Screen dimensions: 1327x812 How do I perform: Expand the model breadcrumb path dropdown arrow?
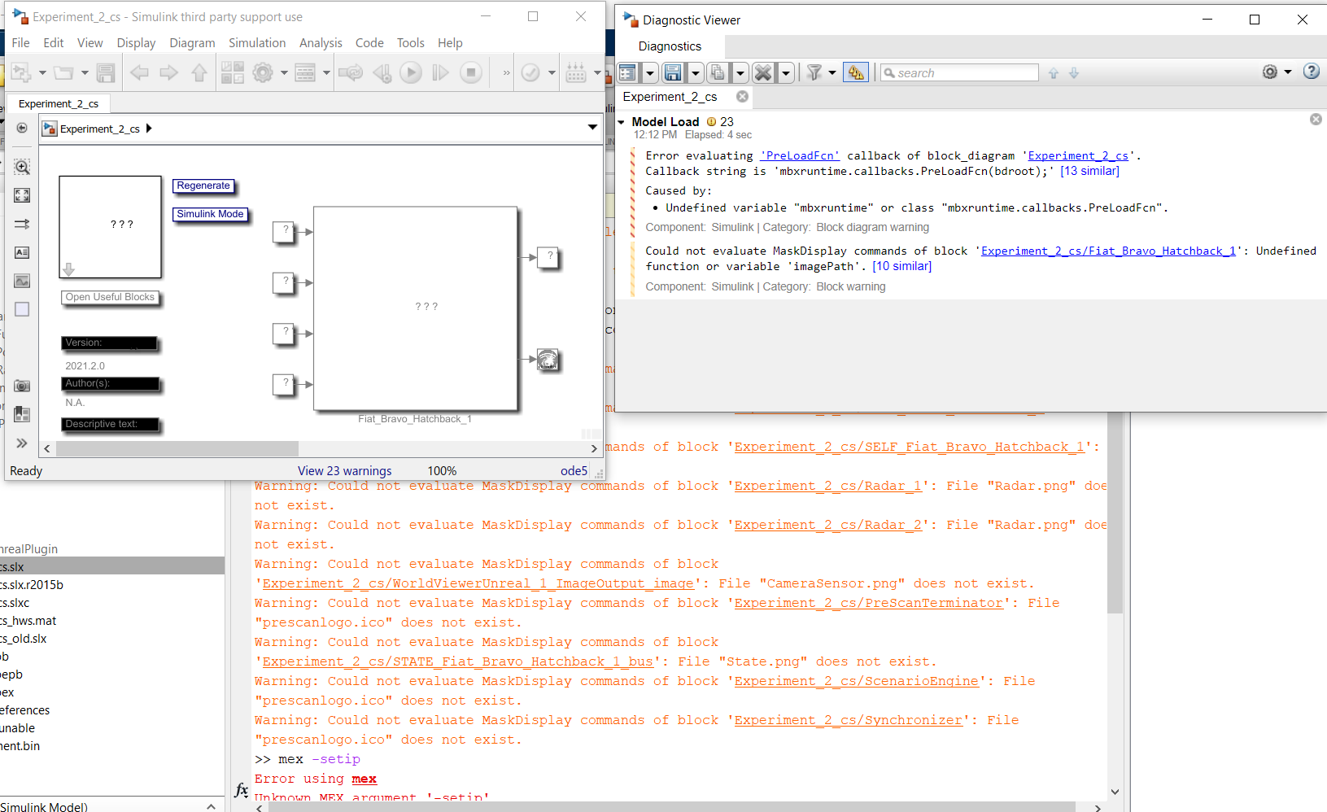point(592,127)
